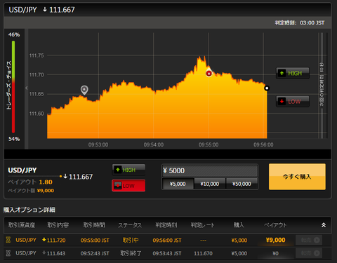Click vertical next expiry slider at right
This screenshot has height=263, width=337.
322,86
